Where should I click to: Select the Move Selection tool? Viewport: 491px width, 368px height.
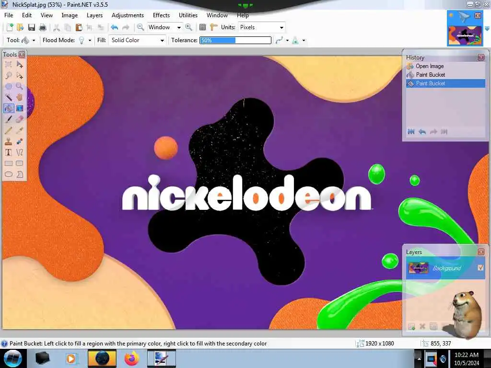coord(20,76)
